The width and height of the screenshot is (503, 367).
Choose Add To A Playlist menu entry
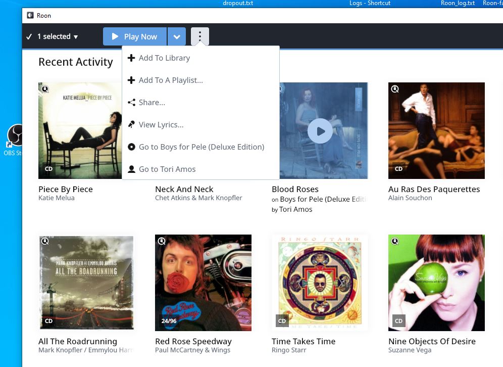pos(201,80)
